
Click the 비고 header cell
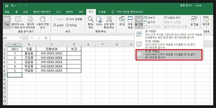click(x=74, y=49)
